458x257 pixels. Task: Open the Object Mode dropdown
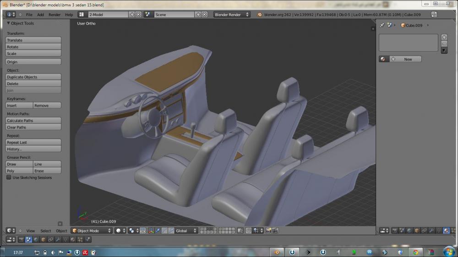pos(92,230)
